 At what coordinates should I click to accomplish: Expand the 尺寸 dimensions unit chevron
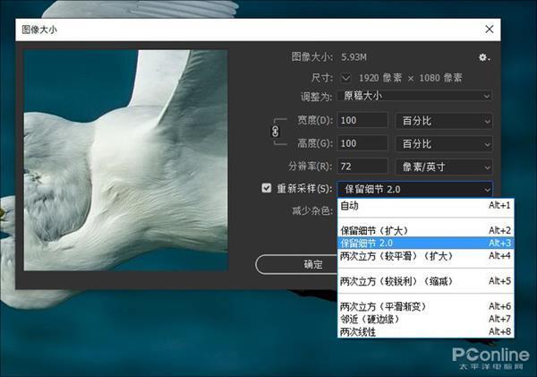(345, 78)
